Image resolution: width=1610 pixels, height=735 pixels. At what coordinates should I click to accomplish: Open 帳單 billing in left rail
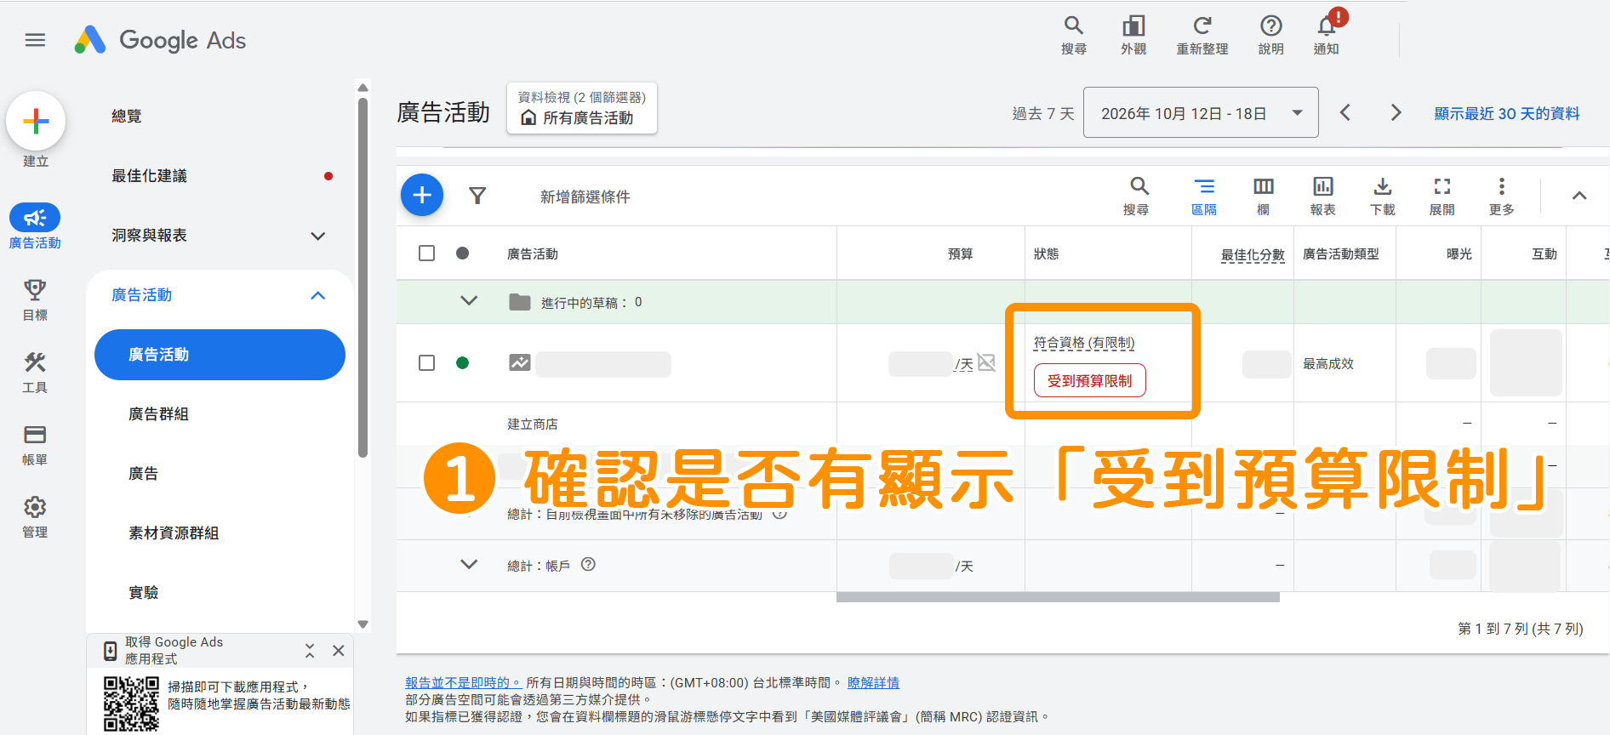pos(35,445)
